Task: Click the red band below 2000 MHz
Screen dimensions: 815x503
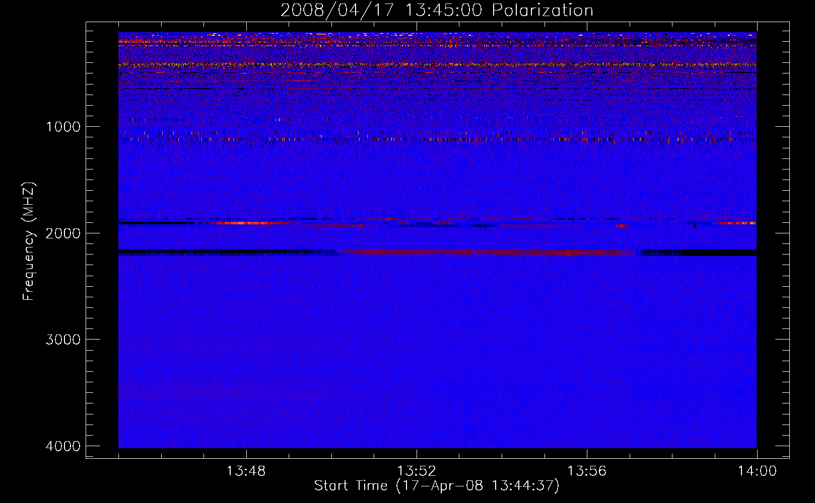Action: click(486, 252)
